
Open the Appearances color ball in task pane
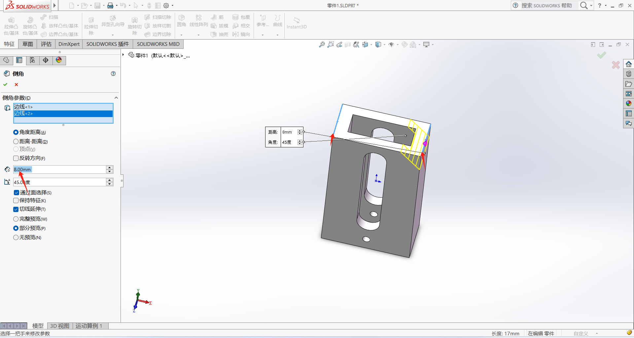628,104
